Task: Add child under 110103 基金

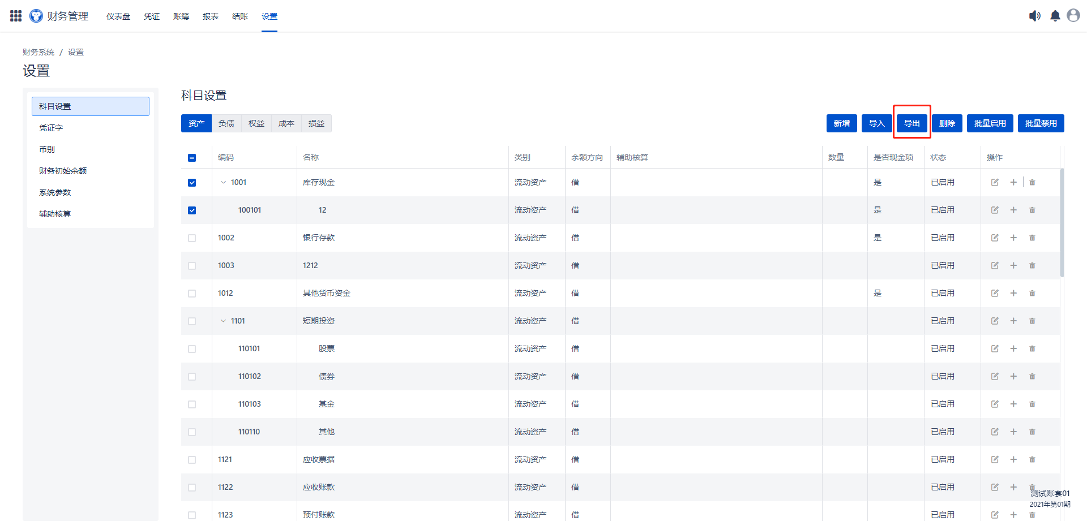Action: pos(1013,404)
